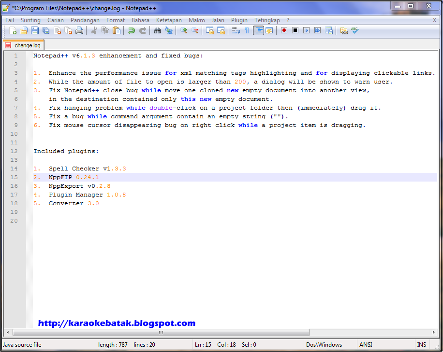This screenshot has height=352, width=443.
Task: Create a new document with New icon
Action: pos(13,30)
